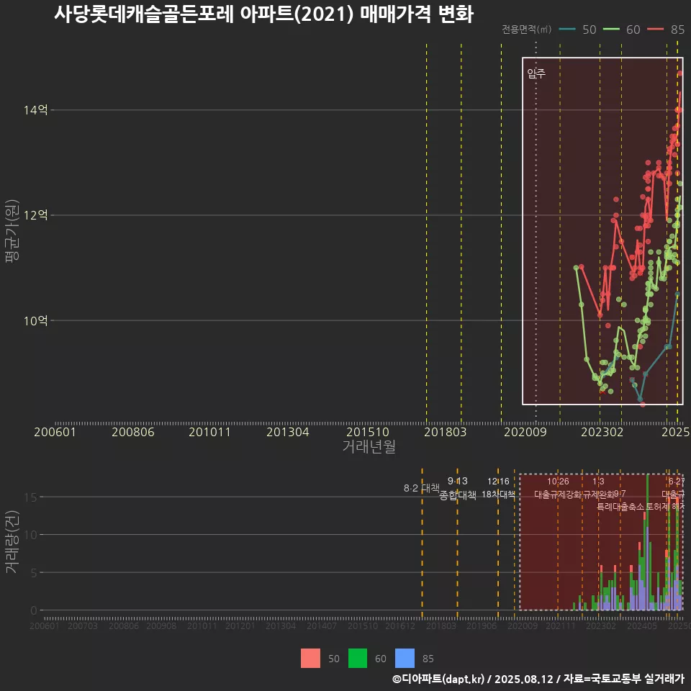Click the volume chart's 202111 label
691x691 pixels.
coord(561,625)
